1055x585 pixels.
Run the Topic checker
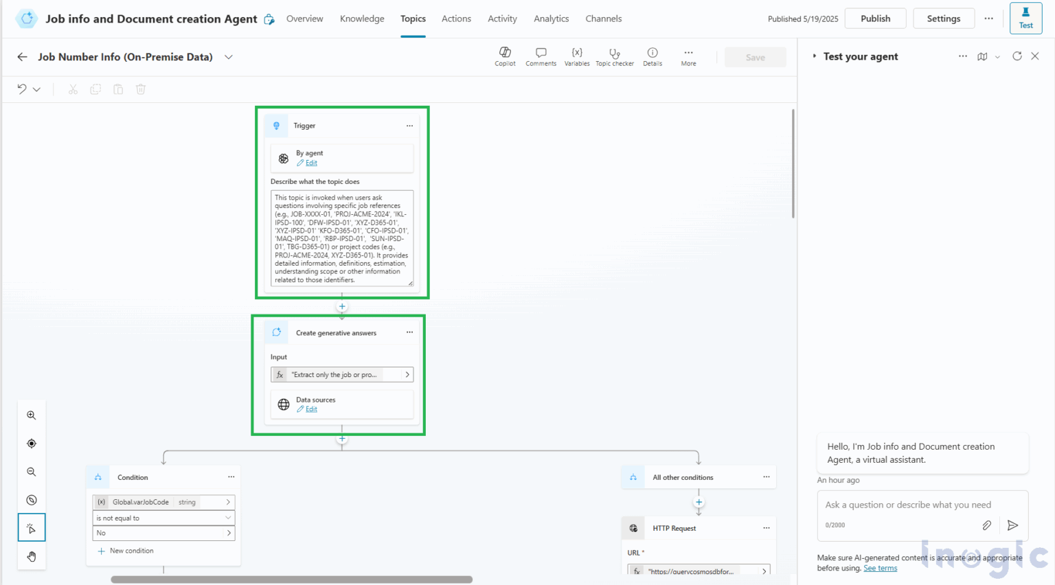pos(615,56)
